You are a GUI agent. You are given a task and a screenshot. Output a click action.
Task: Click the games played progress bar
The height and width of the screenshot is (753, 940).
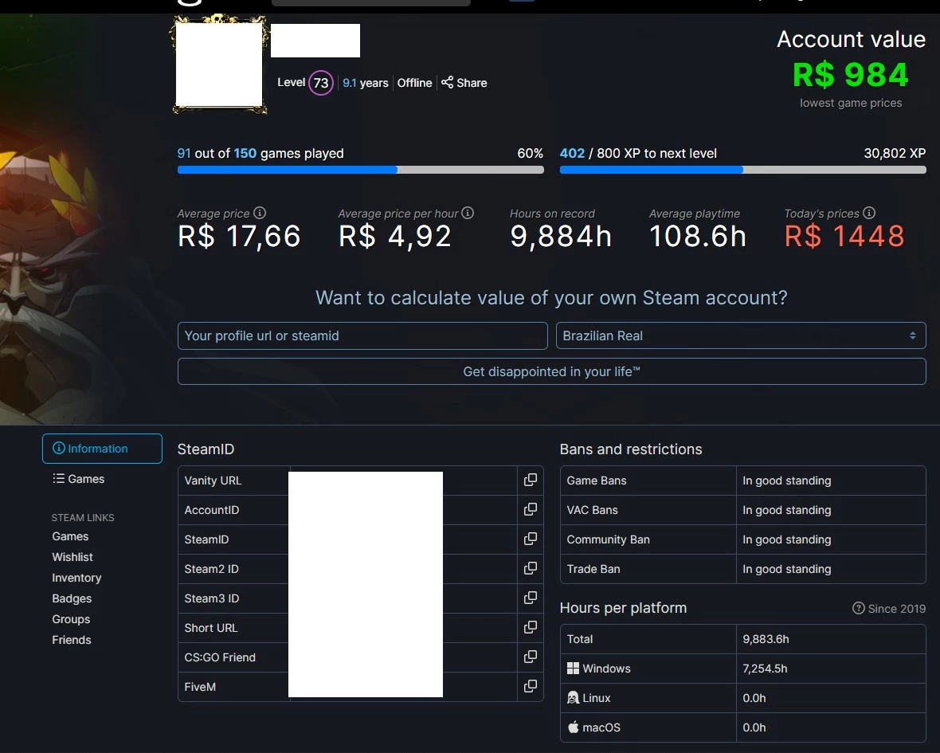(360, 170)
